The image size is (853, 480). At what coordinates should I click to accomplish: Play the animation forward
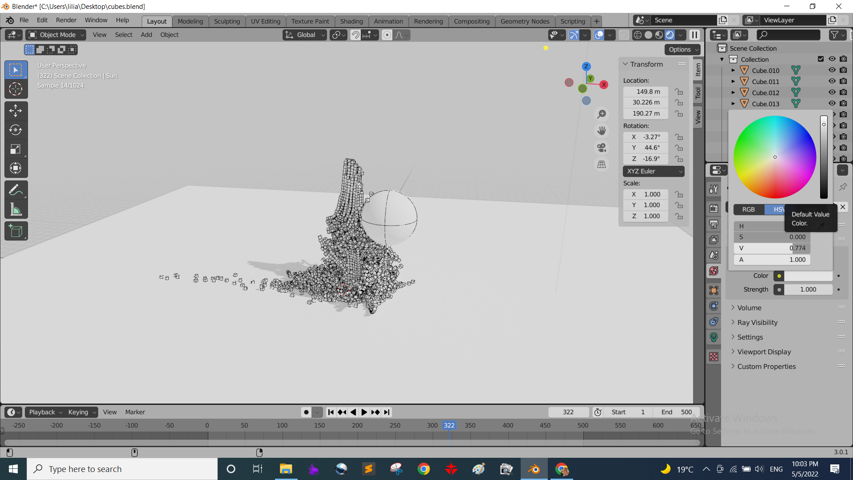click(x=364, y=412)
